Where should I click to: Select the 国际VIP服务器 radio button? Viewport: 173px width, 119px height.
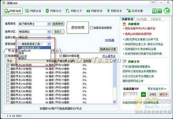[61, 56]
